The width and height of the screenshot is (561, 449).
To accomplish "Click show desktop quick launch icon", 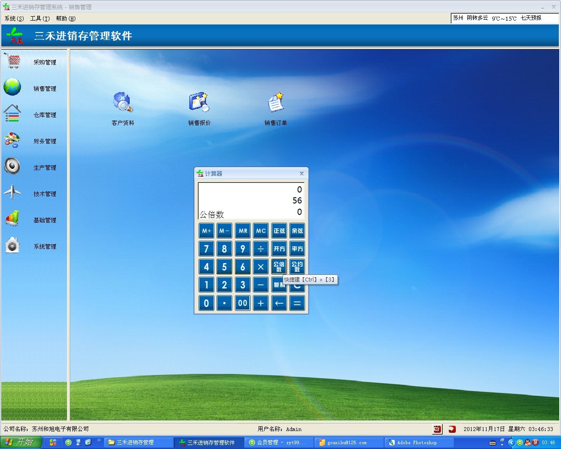I will point(88,442).
